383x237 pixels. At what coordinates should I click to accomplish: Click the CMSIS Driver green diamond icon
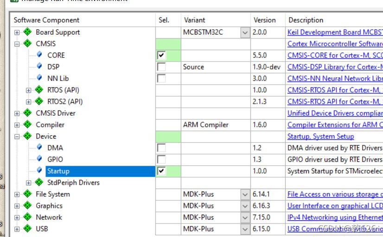pos(27,112)
